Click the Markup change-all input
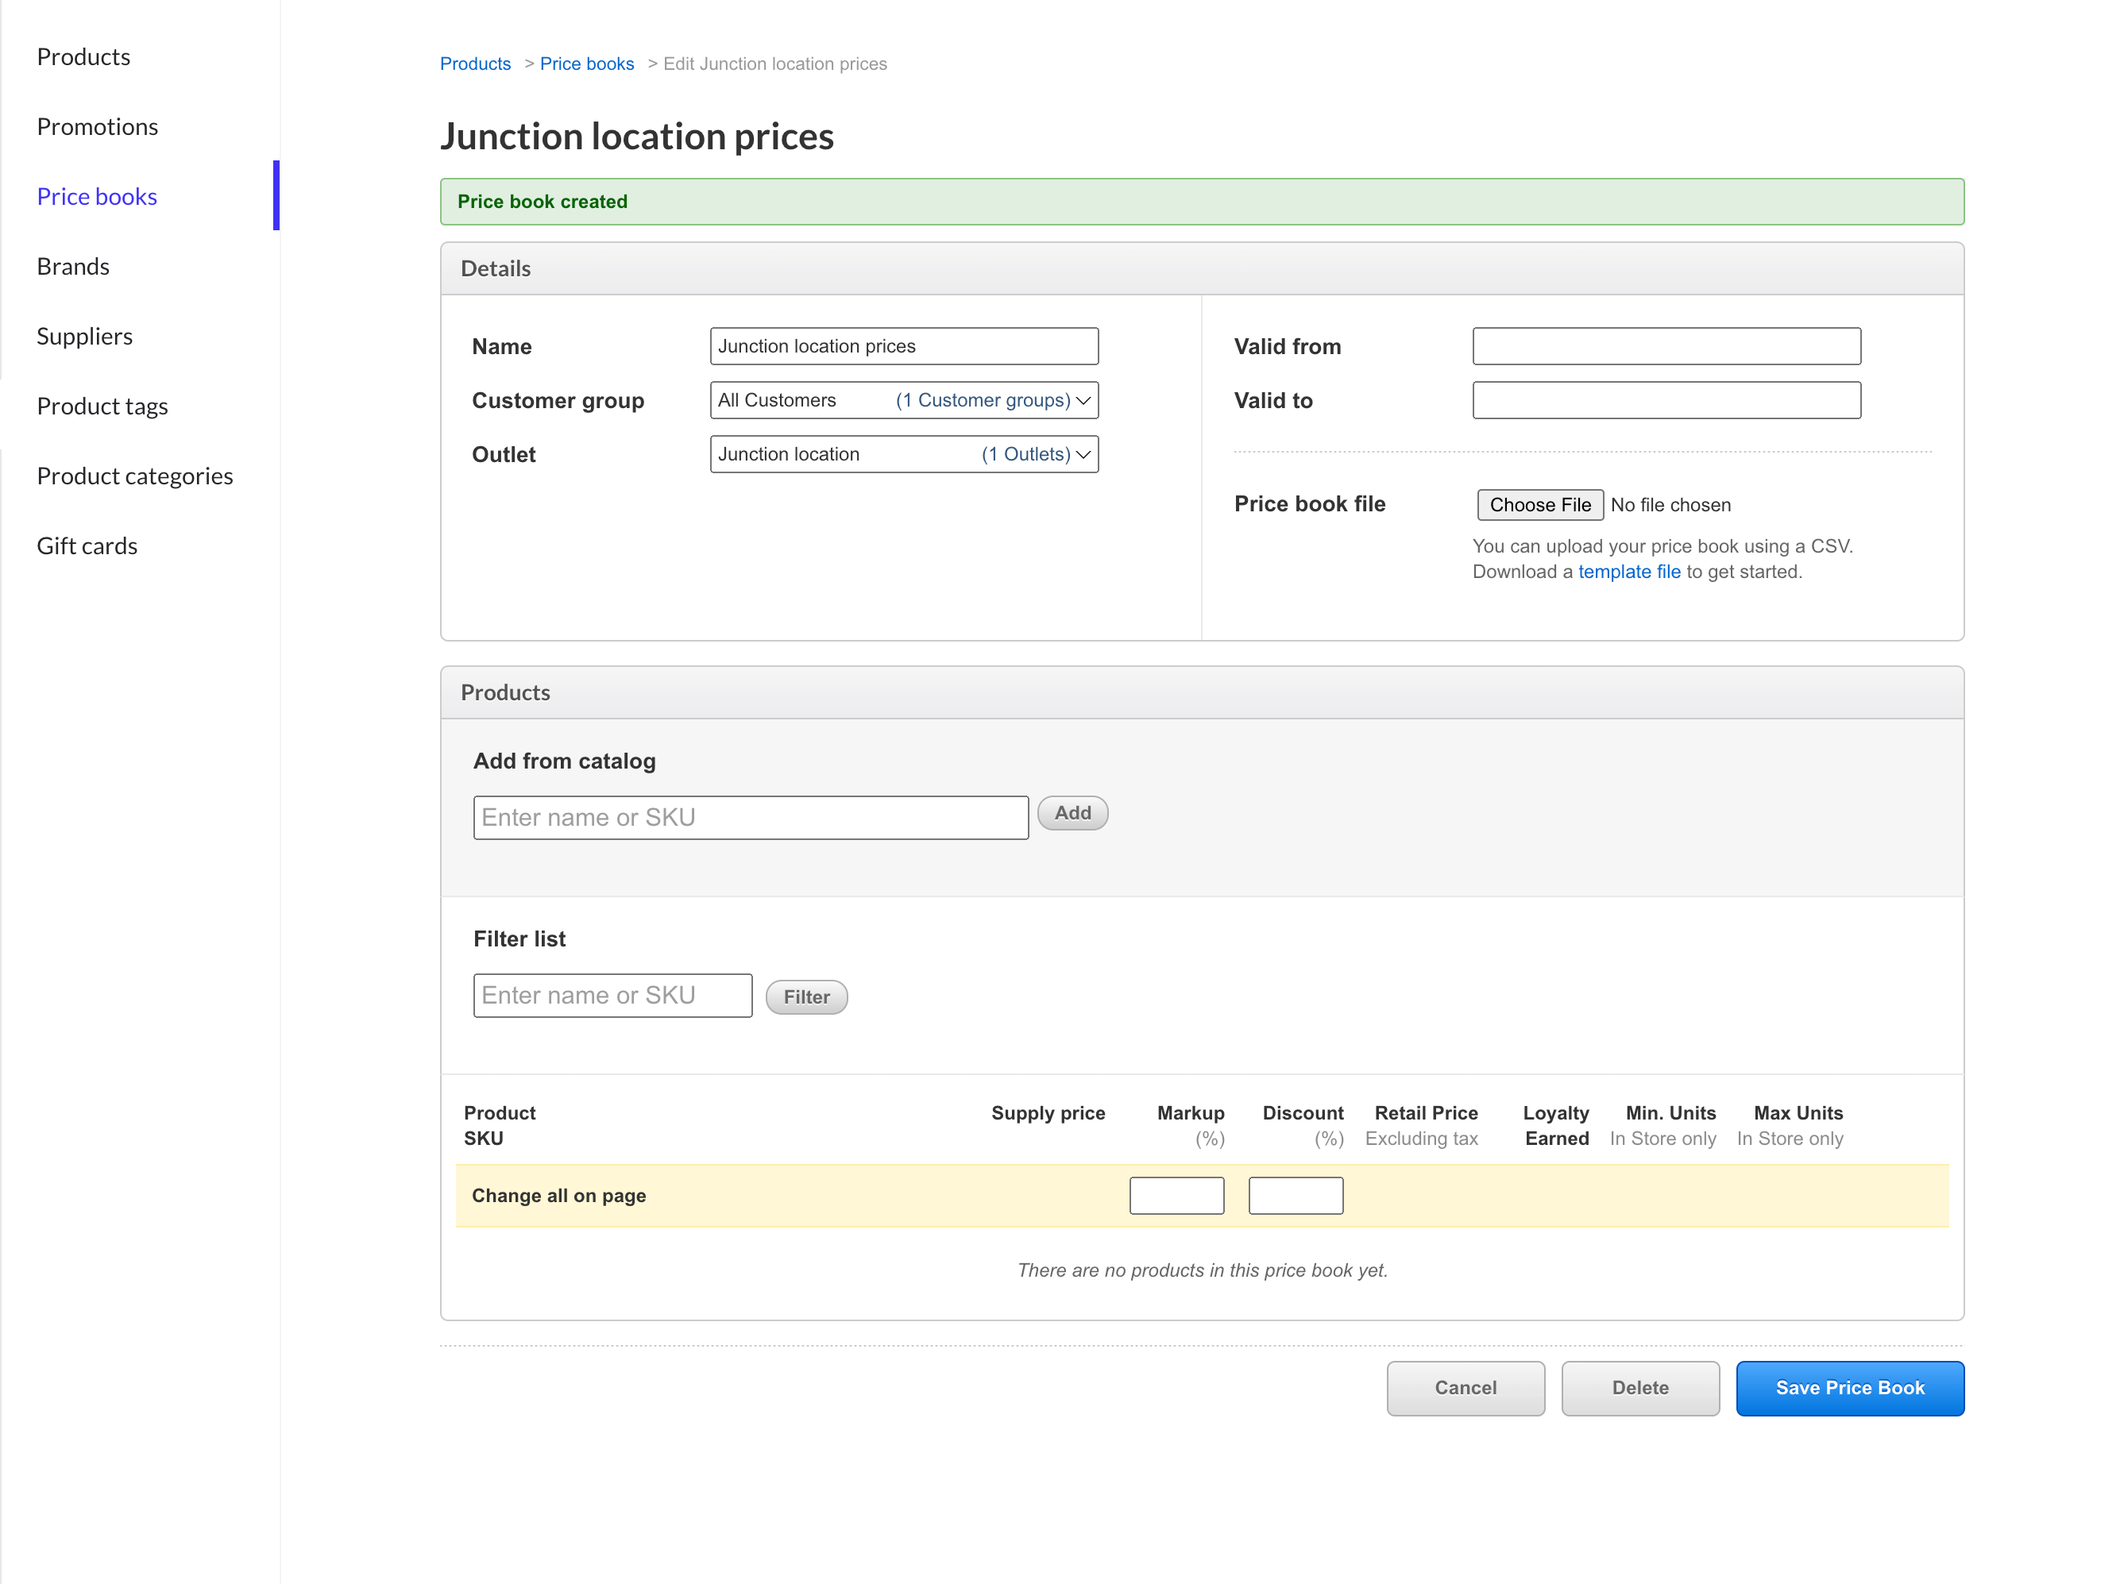Image resolution: width=2124 pixels, height=1584 pixels. (x=1176, y=1196)
